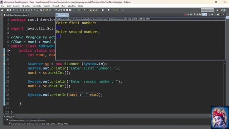The width and height of the screenshot is (229, 129).
Task: Click the New file toolbar icon
Action: click(2, 10)
